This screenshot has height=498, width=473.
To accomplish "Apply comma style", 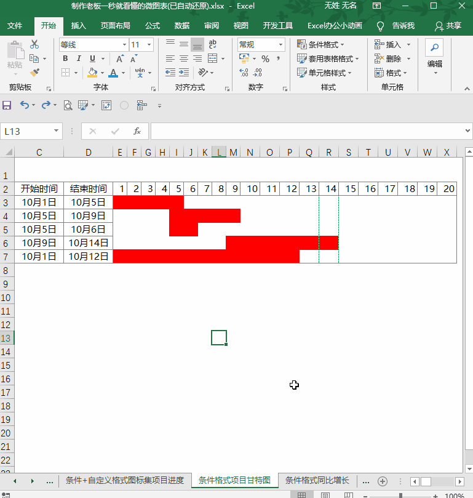I will (278, 58).
